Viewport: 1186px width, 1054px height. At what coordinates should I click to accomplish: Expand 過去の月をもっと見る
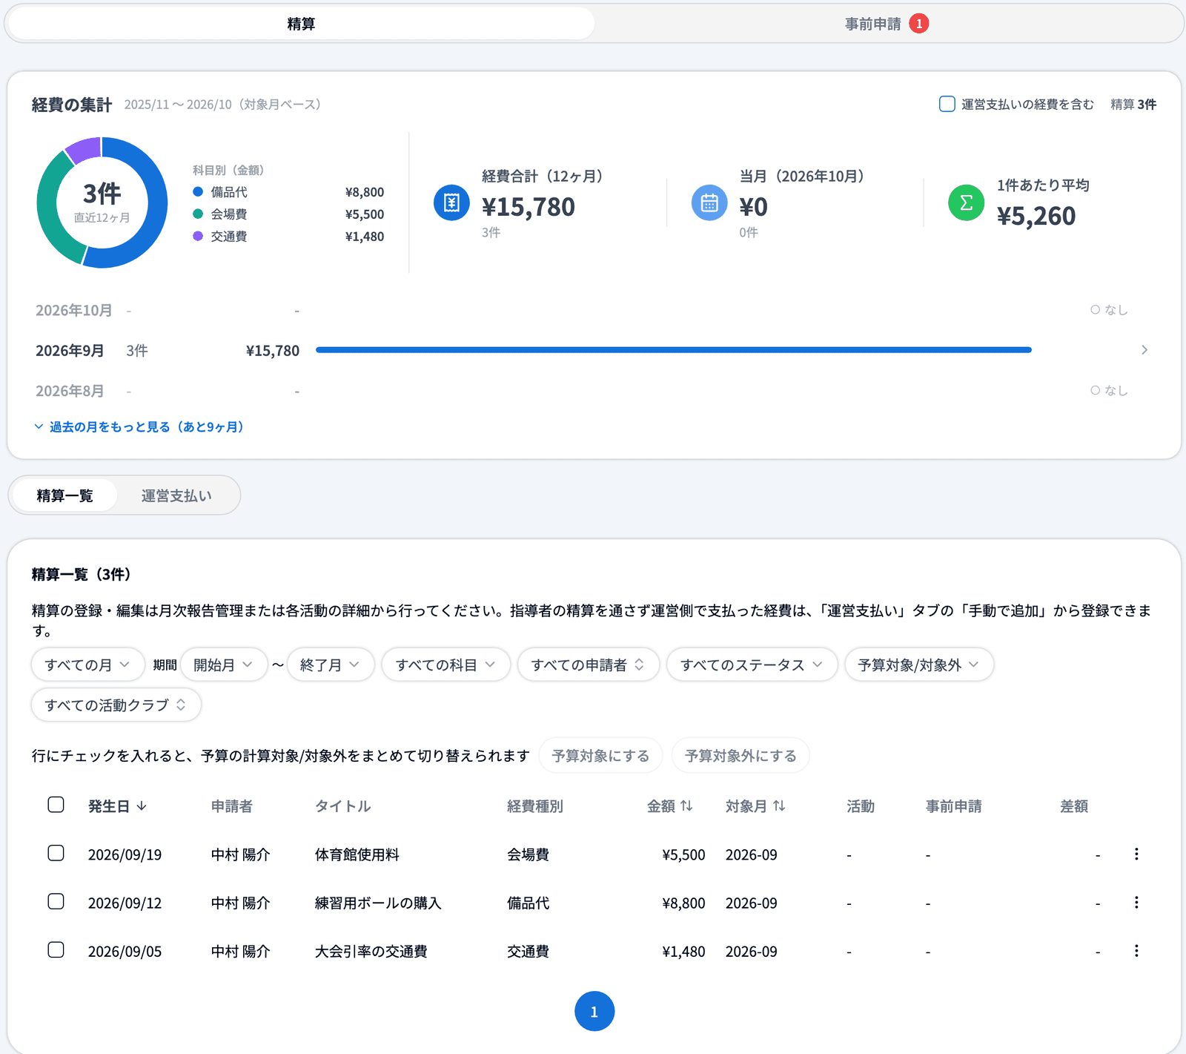[139, 426]
